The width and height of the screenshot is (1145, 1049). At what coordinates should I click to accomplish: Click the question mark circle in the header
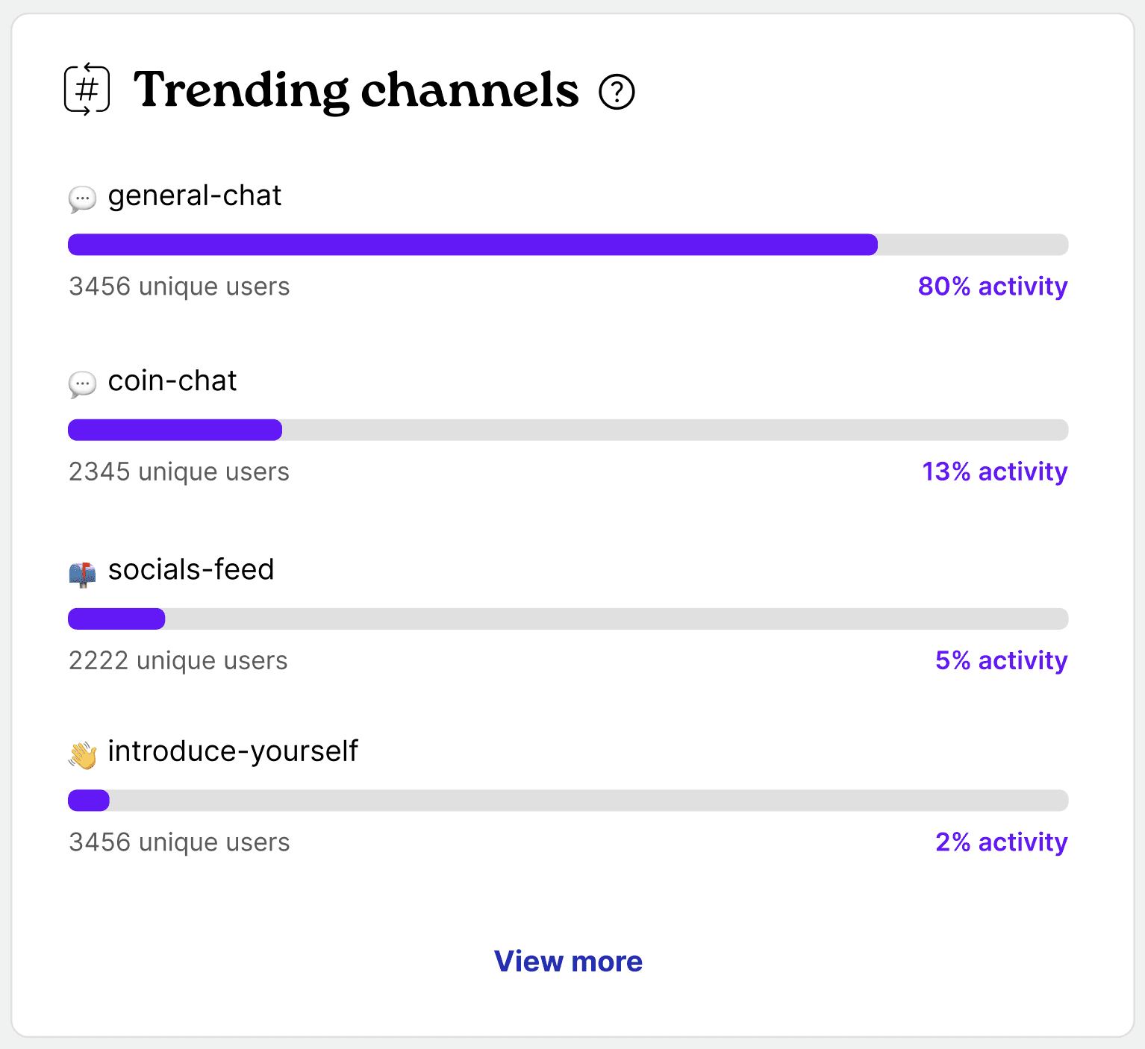pos(618,90)
